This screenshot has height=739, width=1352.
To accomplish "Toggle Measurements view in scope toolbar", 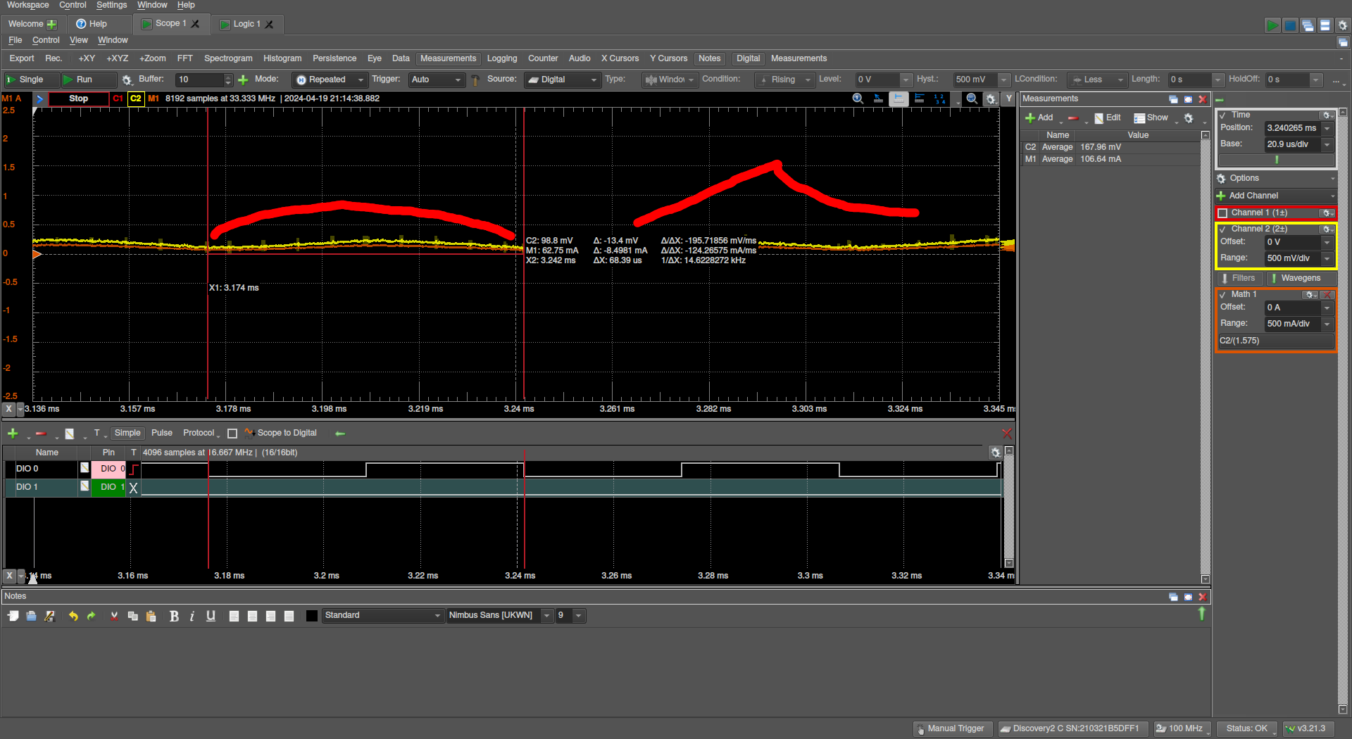I will point(448,58).
